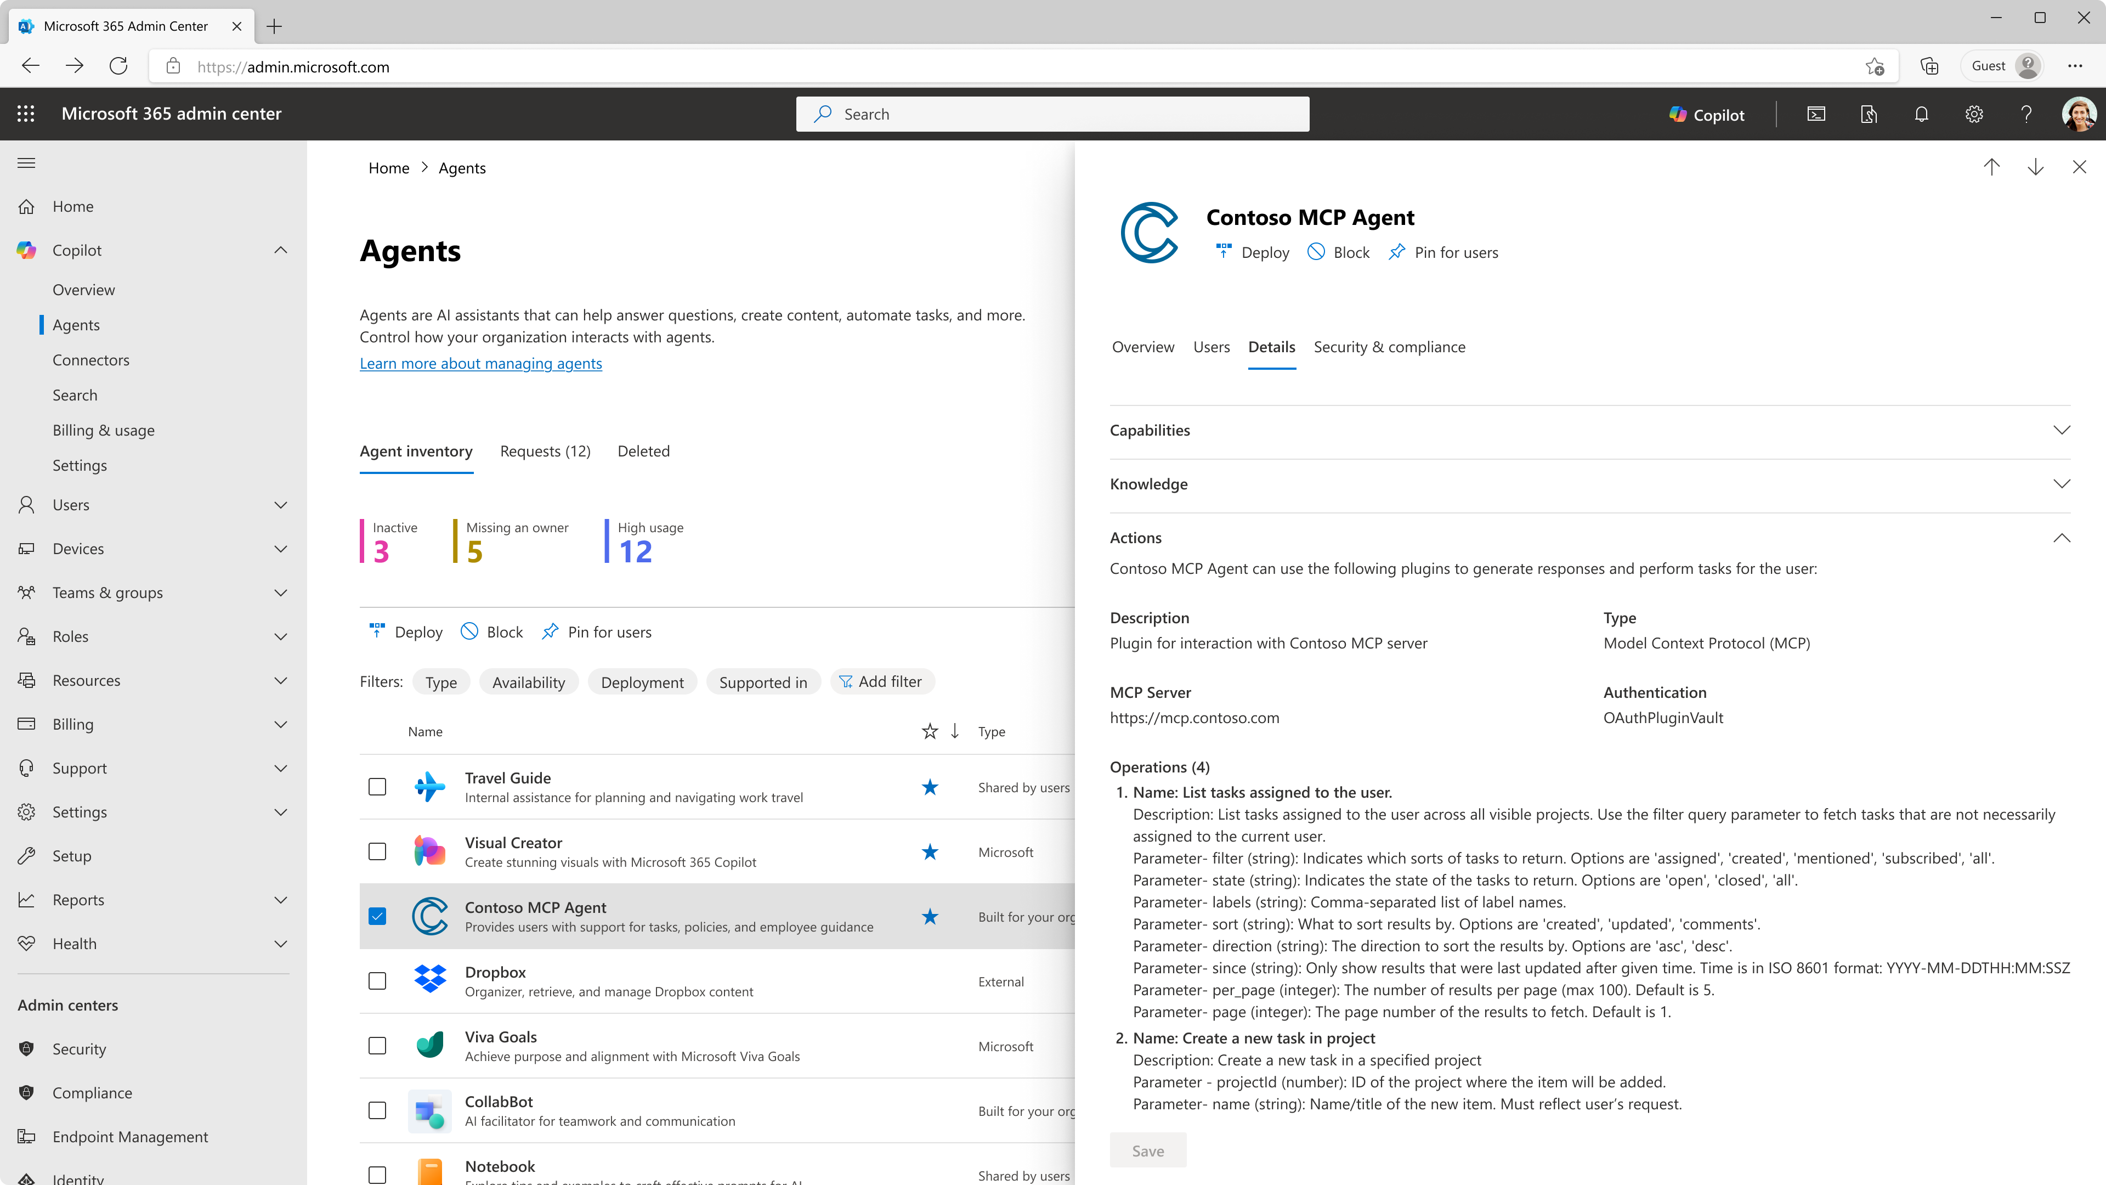Toggle favorite star for Travel Guide
This screenshot has height=1185, width=2106.
coord(930,787)
